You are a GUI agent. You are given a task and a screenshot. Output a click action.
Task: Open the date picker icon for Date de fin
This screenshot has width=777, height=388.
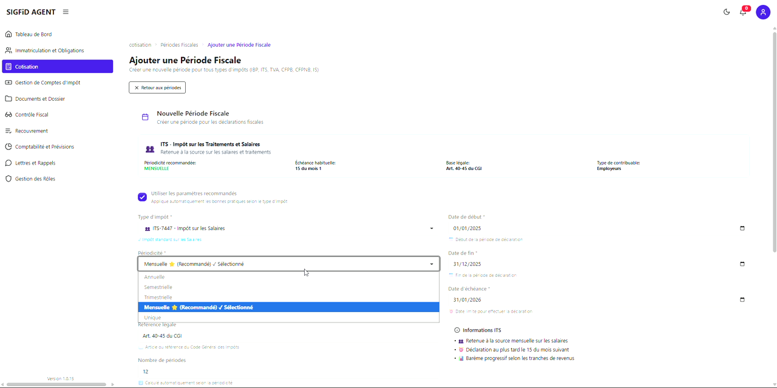tap(742, 264)
